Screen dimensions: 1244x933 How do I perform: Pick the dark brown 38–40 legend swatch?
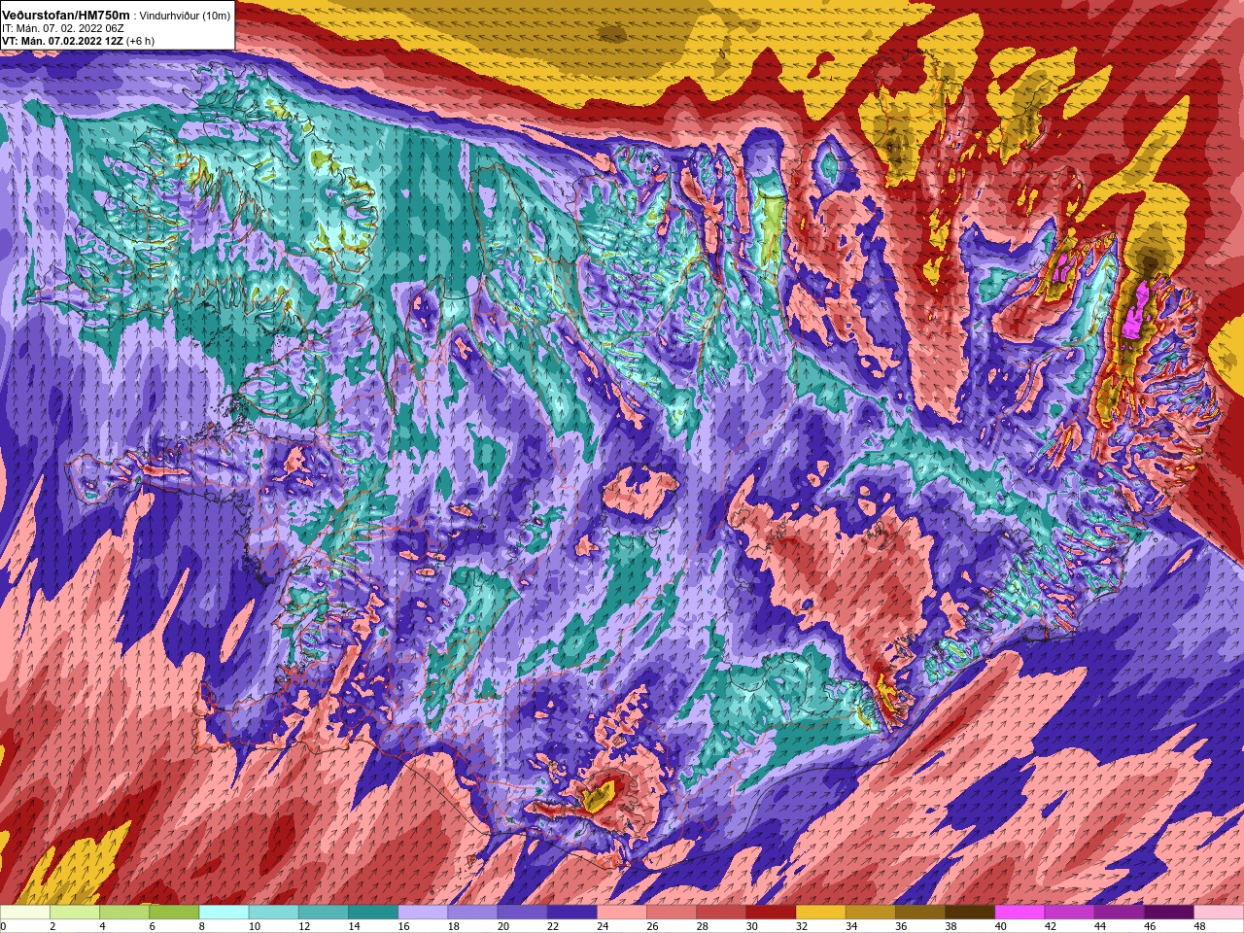(969, 913)
